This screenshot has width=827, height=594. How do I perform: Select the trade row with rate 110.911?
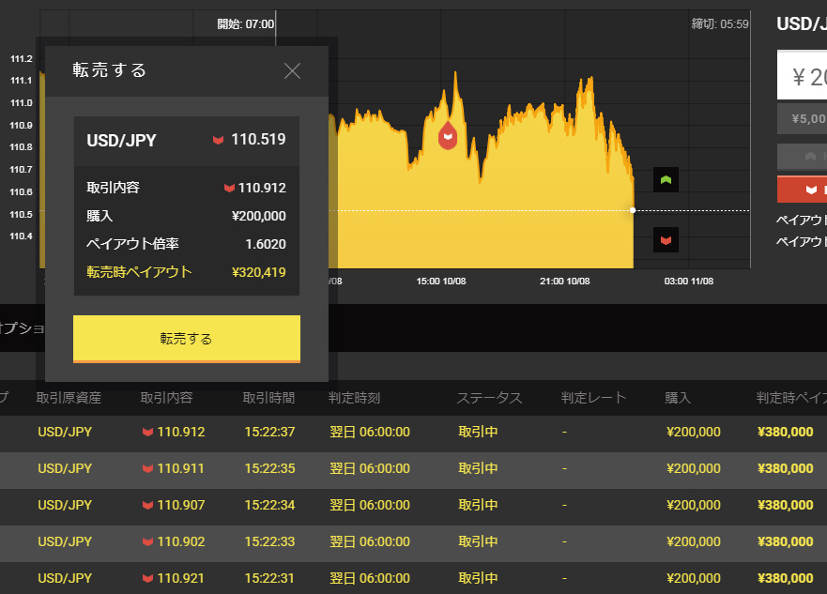[413, 469]
